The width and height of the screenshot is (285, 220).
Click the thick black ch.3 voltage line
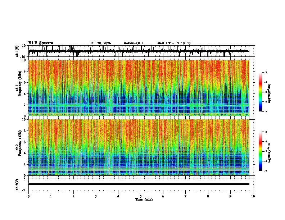tap(139, 184)
